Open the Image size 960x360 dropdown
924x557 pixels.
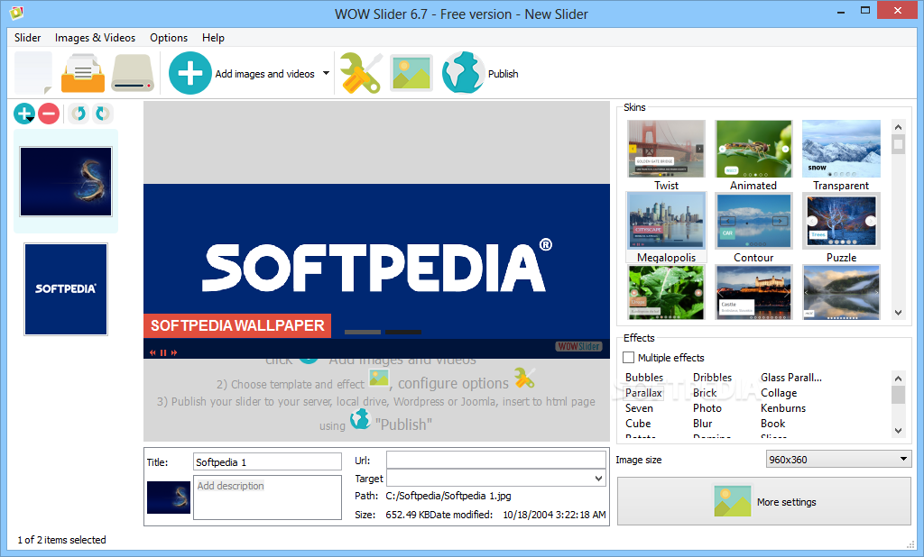(838, 460)
